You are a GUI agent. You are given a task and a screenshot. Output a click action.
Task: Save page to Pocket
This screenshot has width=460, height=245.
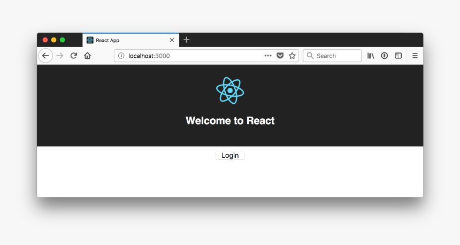pyautogui.click(x=280, y=56)
